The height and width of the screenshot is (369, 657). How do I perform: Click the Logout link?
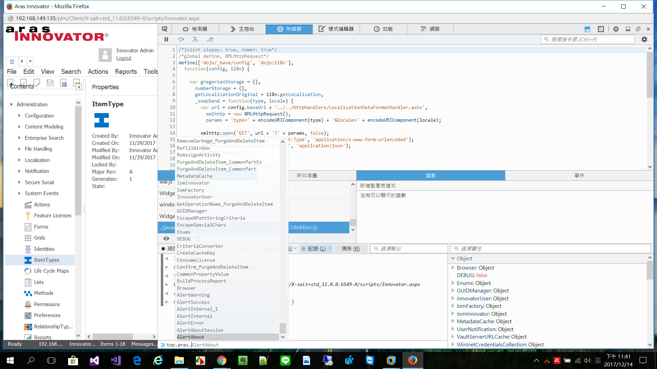coord(124,58)
